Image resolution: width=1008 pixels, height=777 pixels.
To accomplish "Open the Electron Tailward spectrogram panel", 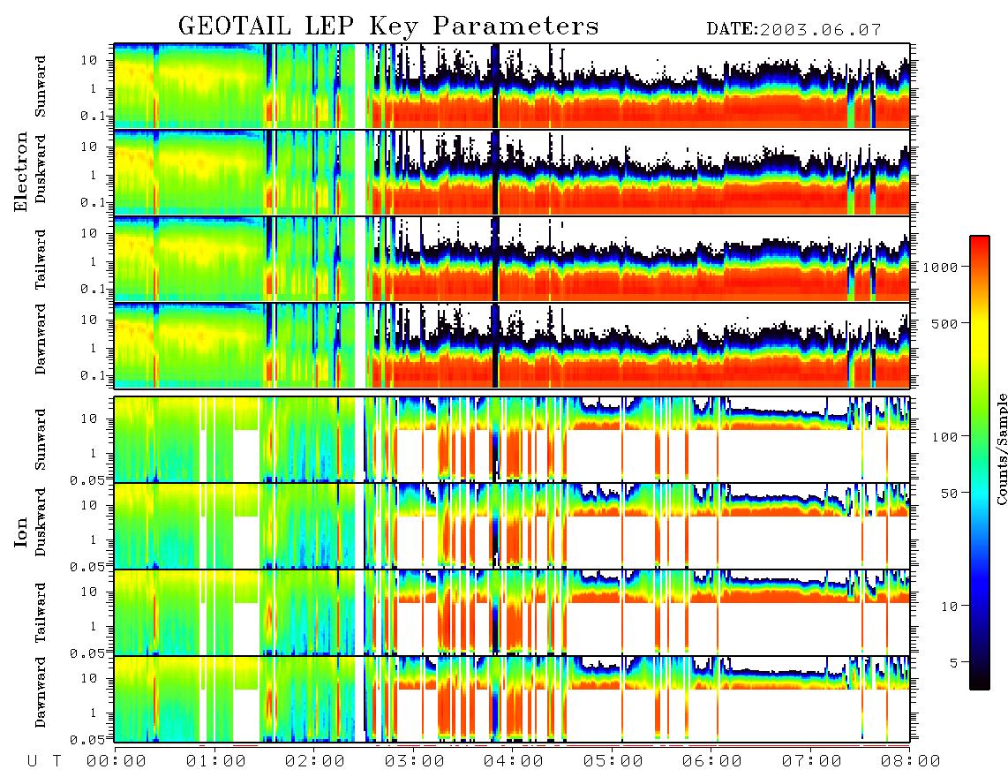I will click(512, 260).
